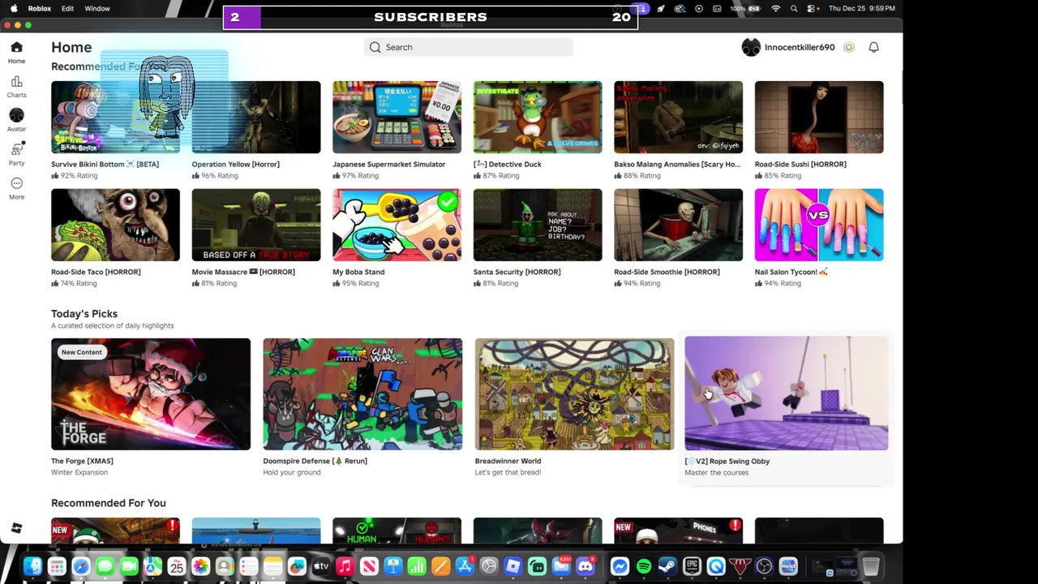Open Finder from the dock
This screenshot has height=584, width=1038.
tap(32, 566)
